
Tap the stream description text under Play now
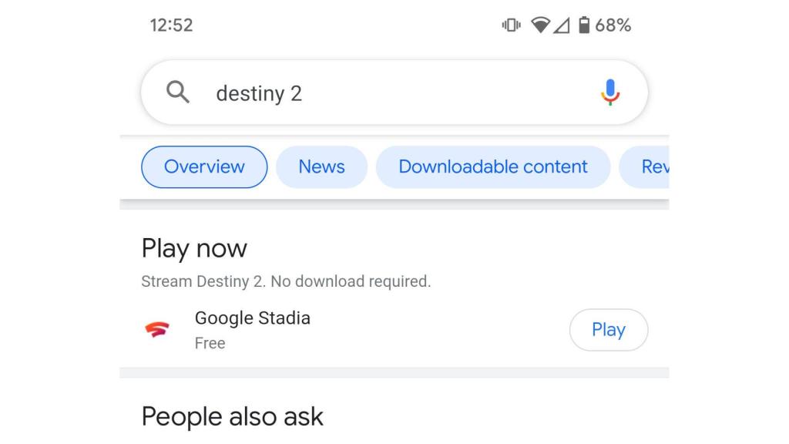click(287, 281)
